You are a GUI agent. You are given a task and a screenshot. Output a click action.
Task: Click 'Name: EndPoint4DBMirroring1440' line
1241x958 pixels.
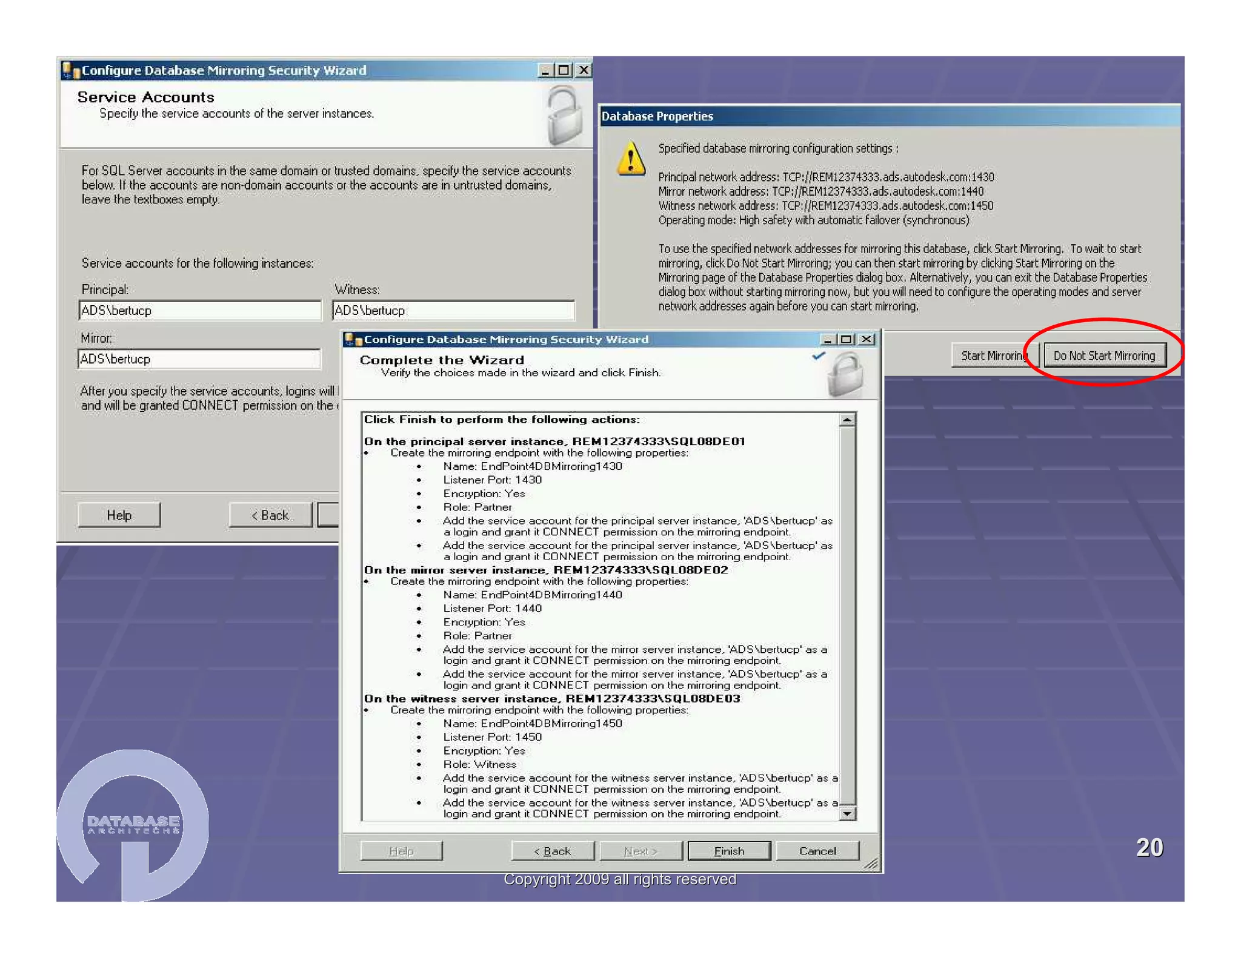coord(532,595)
